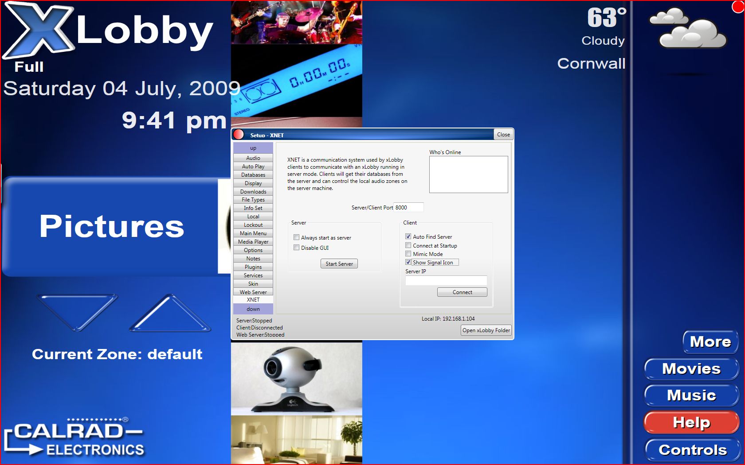Click the Start Server button
745x465 pixels.
click(x=339, y=263)
